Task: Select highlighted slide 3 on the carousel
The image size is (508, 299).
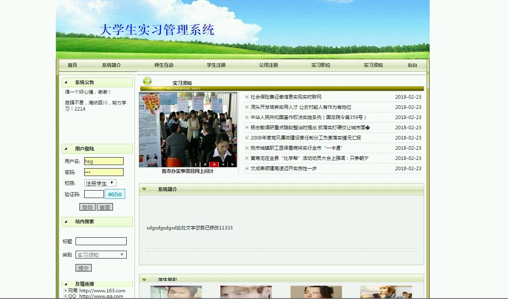Action: (214, 164)
